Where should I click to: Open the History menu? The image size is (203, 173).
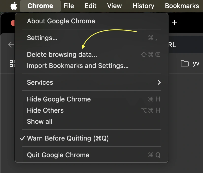pos(143,6)
